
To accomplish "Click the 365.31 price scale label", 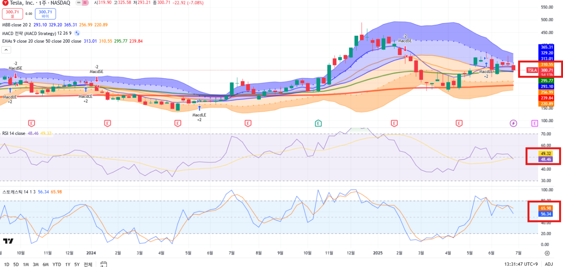I will [x=547, y=47].
